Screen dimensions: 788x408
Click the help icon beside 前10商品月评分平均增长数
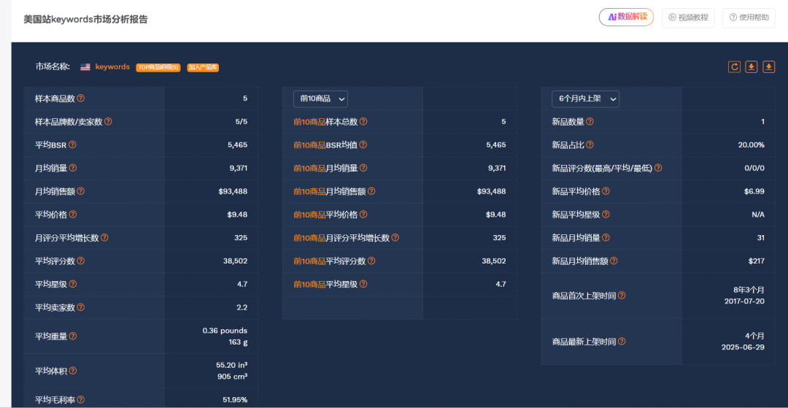395,238
